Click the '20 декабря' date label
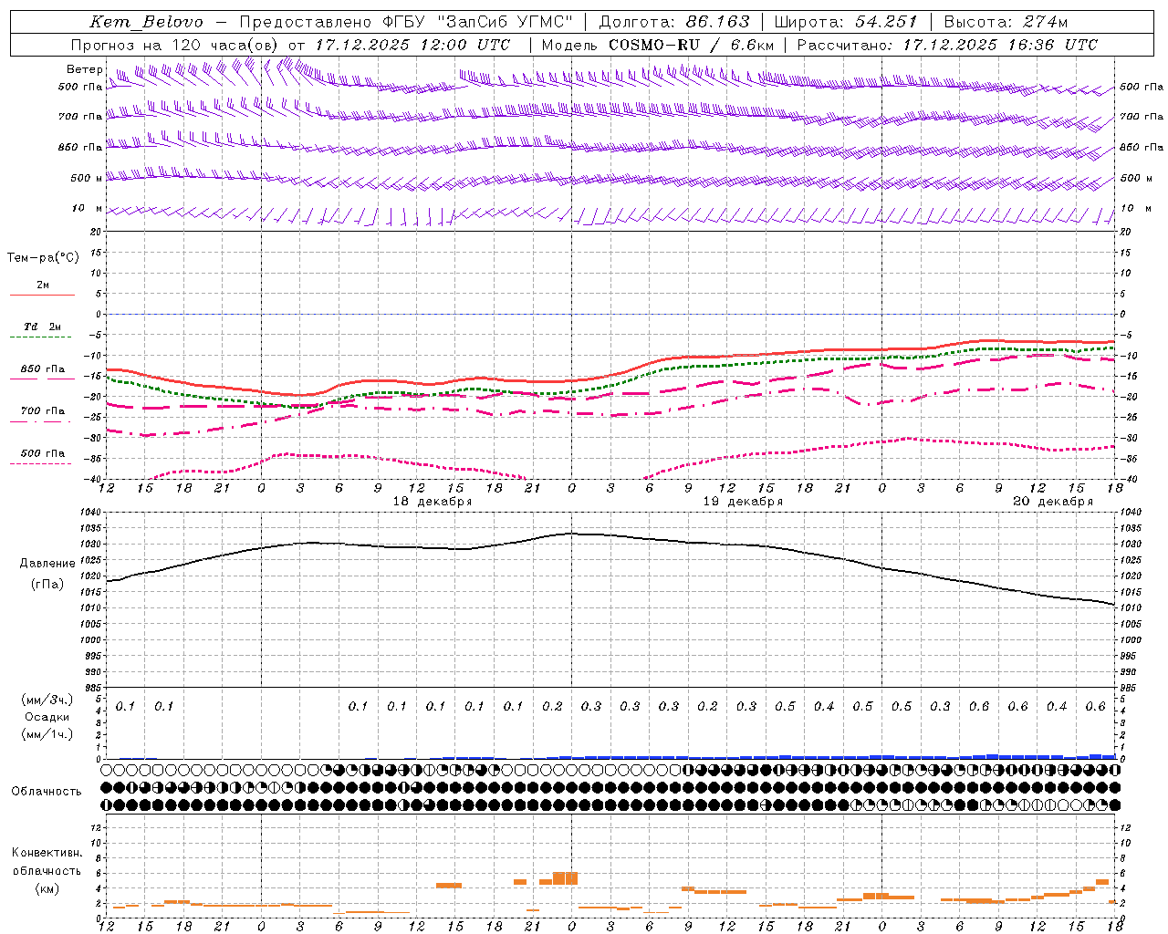 pos(1053,502)
